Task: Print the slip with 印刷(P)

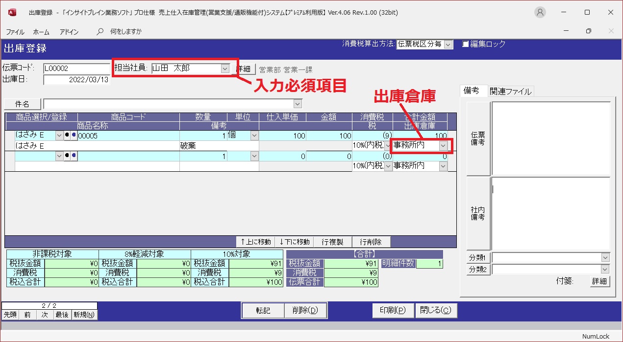Action: (393, 310)
